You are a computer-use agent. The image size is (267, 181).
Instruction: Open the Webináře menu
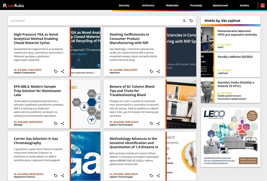[x=172, y=5]
